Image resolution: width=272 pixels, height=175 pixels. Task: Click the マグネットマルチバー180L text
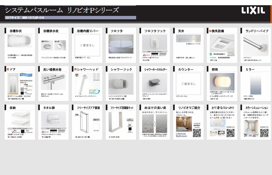pos(51,134)
